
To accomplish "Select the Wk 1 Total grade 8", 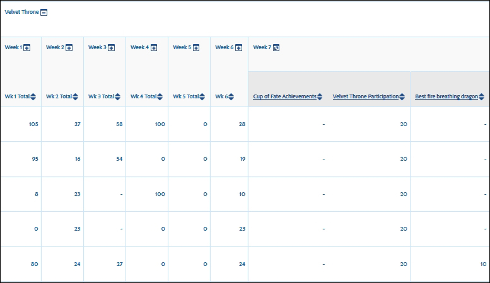I will tap(37, 194).
